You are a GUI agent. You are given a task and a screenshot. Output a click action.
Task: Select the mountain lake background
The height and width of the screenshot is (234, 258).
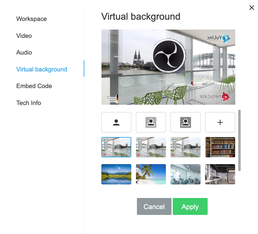(x=116, y=174)
